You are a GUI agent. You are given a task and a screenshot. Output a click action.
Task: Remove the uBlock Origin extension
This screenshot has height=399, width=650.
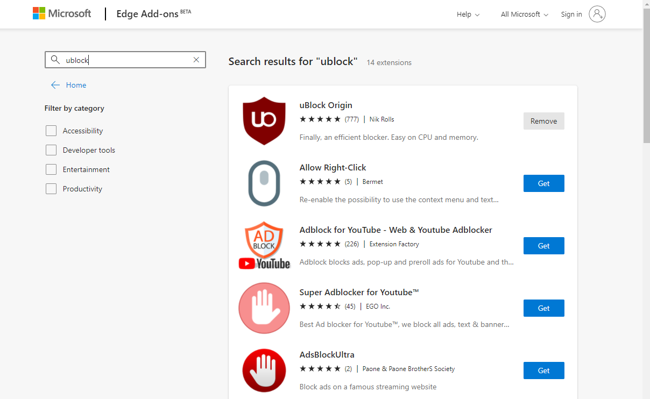click(x=543, y=121)
